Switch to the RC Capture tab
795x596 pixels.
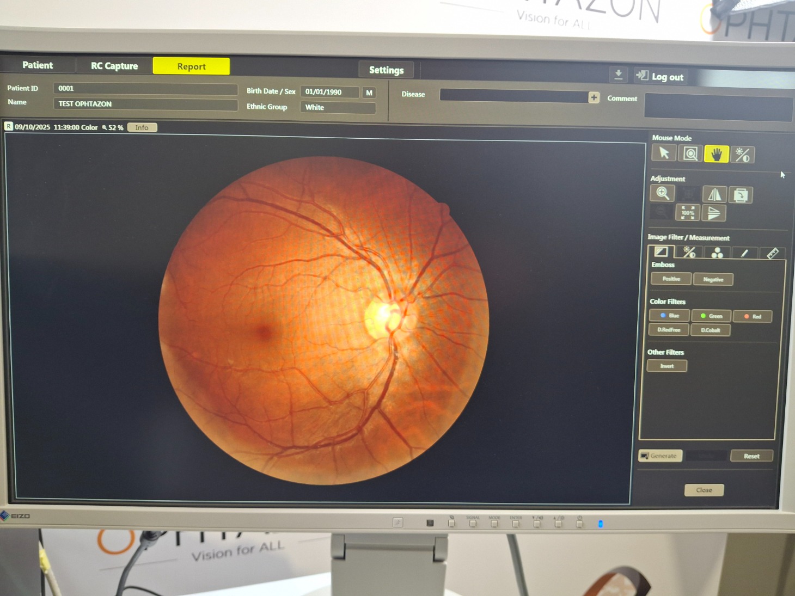point(114,66)
